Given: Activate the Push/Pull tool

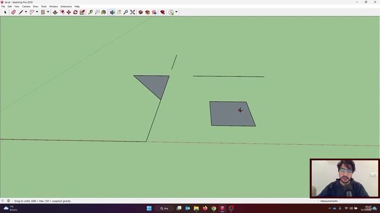Looking at the screenshot, I should [55, 12].
